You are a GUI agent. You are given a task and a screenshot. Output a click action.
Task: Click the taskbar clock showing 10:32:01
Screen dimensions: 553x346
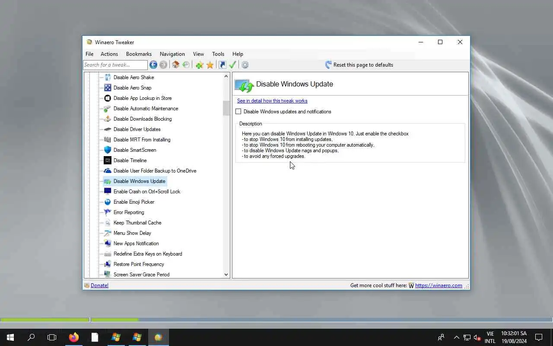click(514, 337)
